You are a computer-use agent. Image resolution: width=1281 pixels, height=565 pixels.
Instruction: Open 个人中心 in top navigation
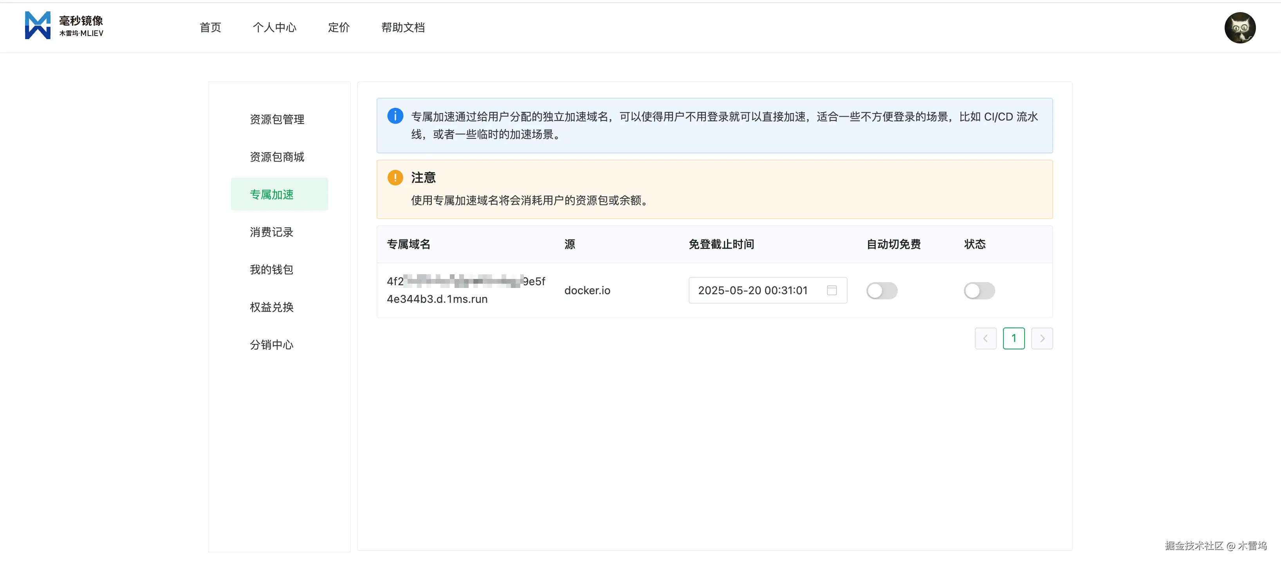point(274,27)
